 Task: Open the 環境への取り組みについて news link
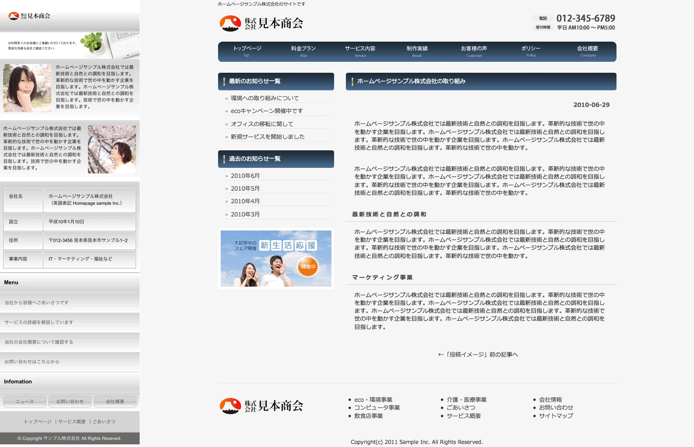coord(265,98)
